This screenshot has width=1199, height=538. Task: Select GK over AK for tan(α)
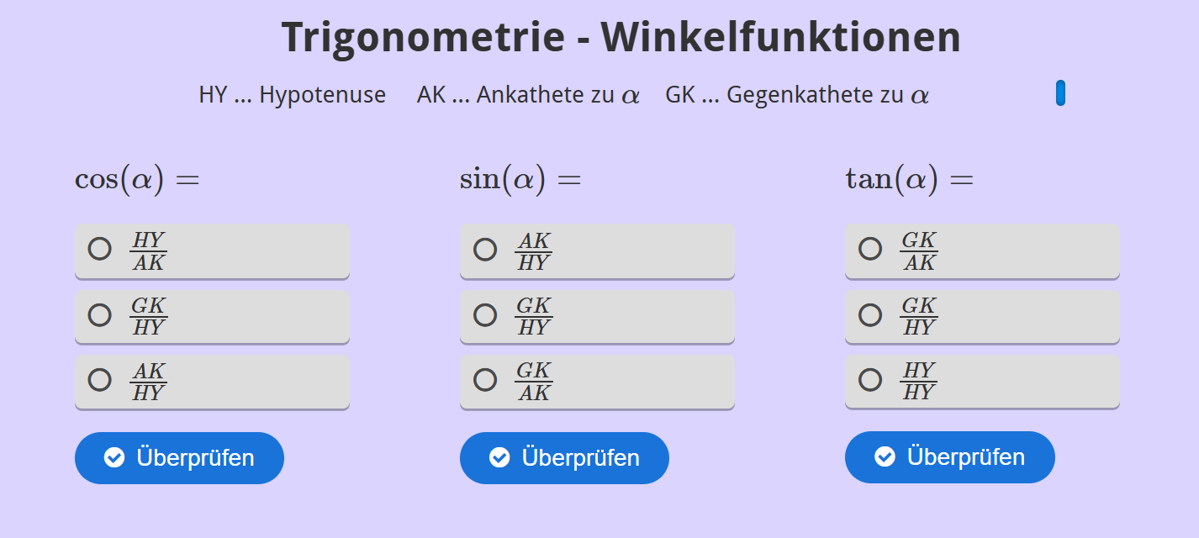click(x=870, y=250)
